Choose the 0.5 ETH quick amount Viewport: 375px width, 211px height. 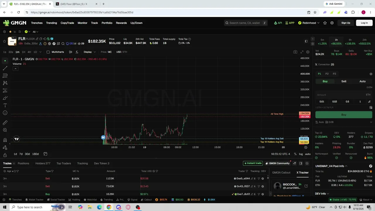tap(347, 101)
